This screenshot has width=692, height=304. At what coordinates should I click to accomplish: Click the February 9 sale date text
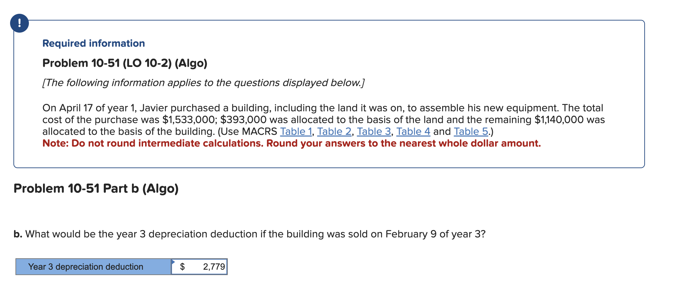point(407,234)
